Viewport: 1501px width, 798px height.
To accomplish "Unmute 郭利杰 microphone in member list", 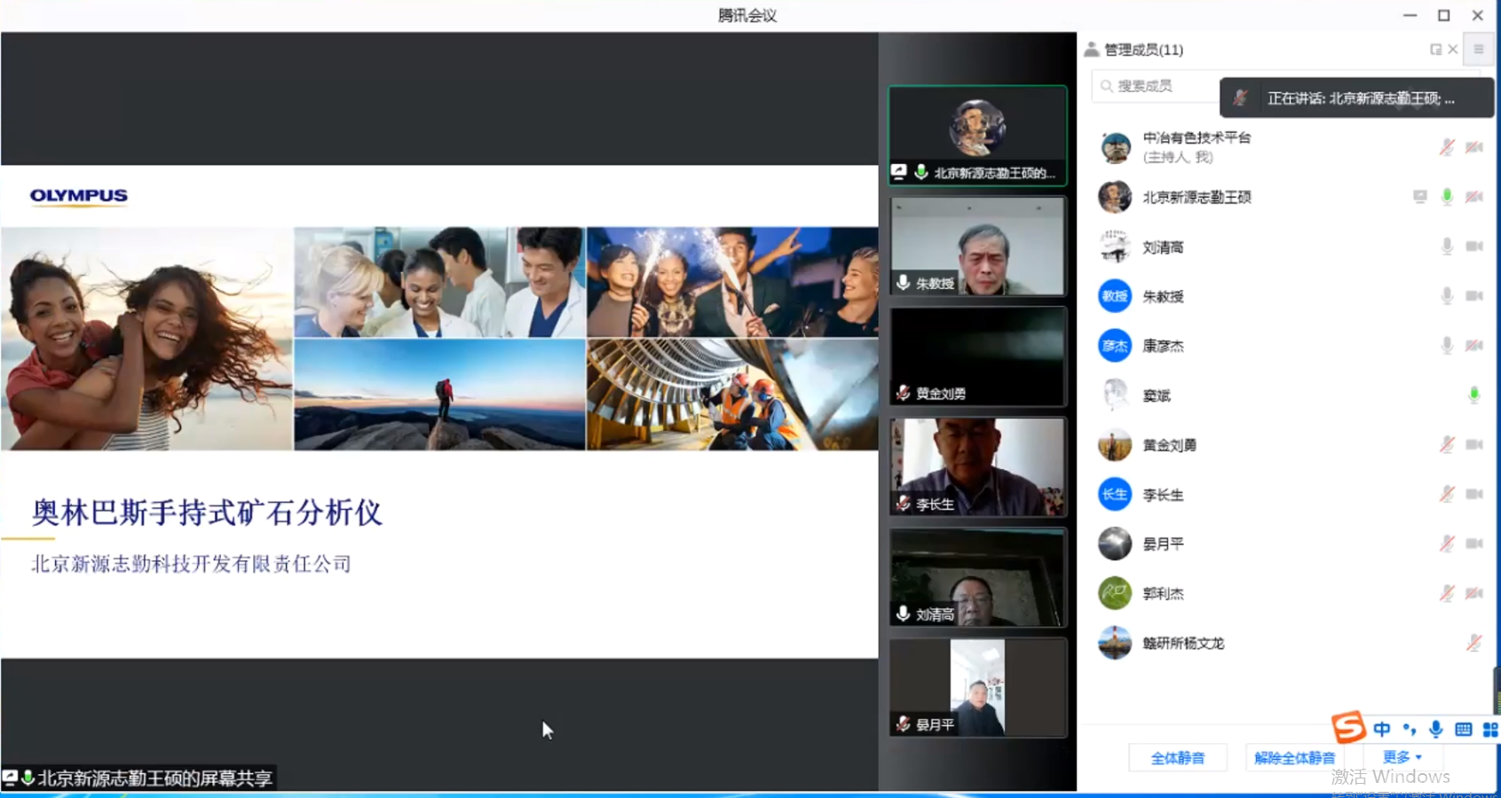I will tap(1447, 593).
